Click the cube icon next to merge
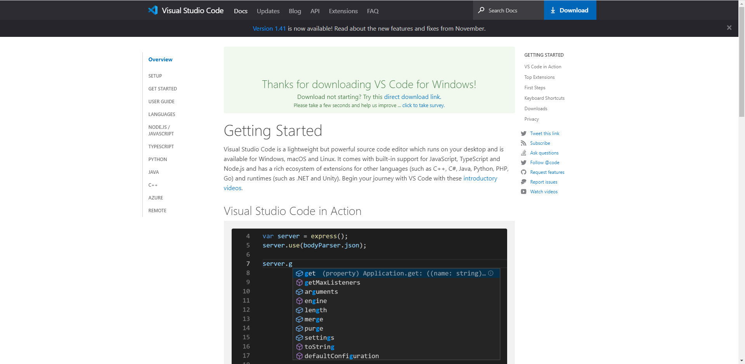 299,319
